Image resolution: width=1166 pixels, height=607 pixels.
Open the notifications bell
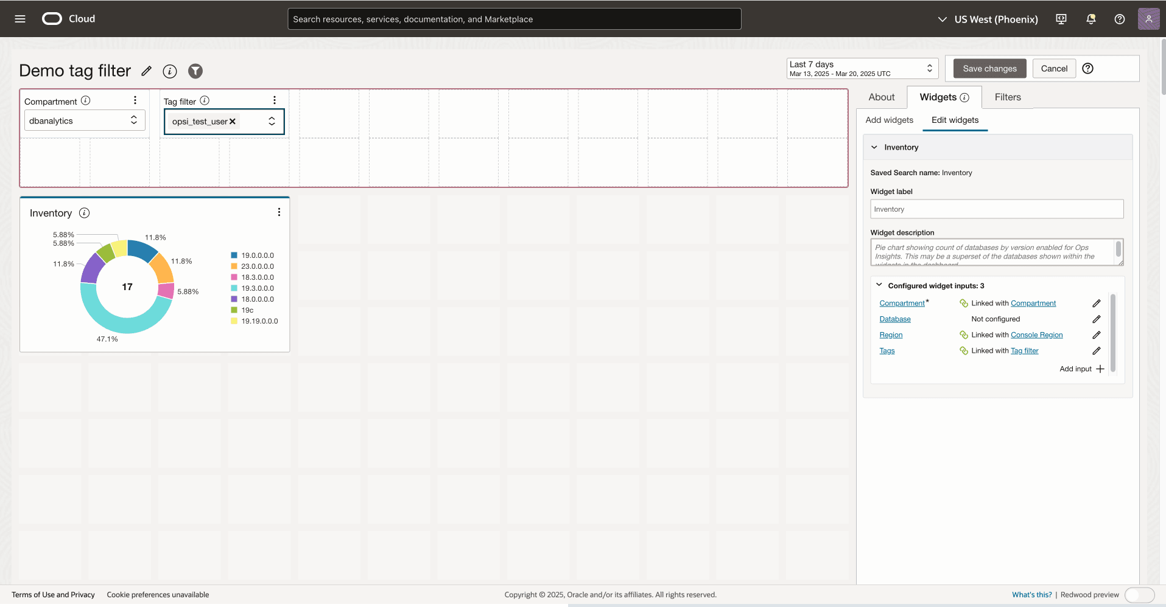coord(1090,19)
